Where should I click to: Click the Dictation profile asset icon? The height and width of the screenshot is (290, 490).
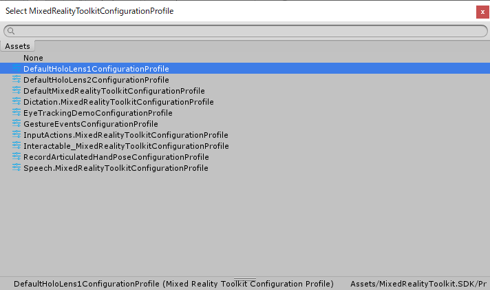(17, 101)
